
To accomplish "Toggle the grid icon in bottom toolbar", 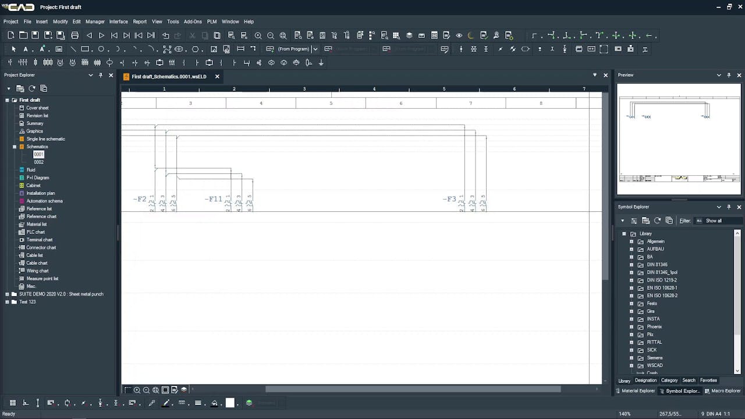I will [12, 403].
